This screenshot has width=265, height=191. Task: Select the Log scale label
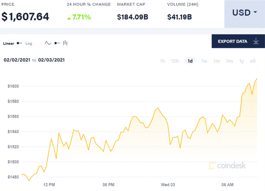coord(29,43)
